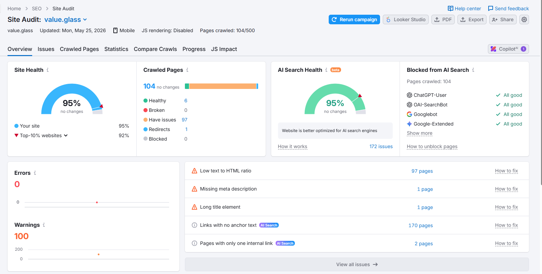Click info icon beside Pages with only one internal link
The image size is (542, 274).
[194, 243]
